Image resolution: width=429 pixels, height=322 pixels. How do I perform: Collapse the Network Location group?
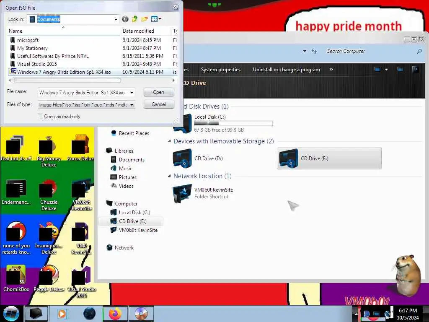169,176
